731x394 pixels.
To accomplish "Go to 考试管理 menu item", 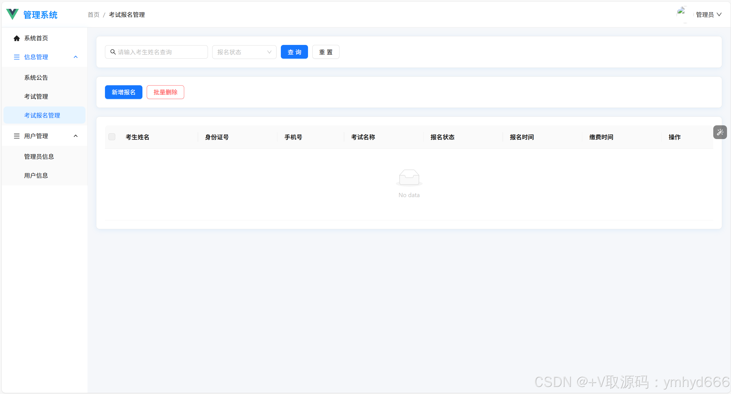I will pos(36,97).
